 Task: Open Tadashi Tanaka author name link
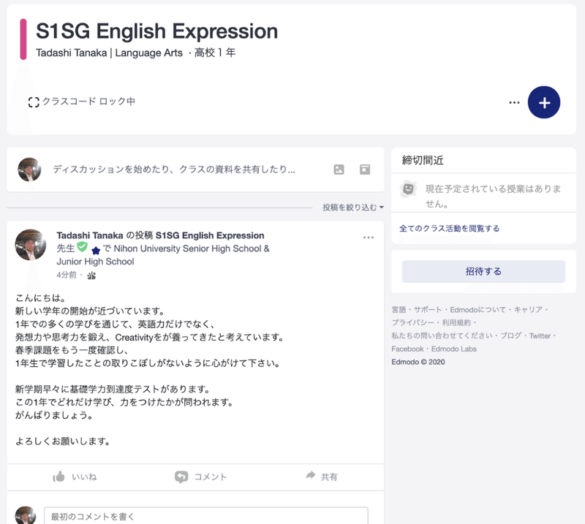pos(90,235)
